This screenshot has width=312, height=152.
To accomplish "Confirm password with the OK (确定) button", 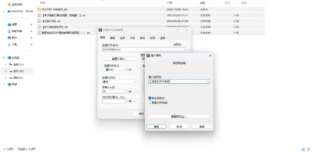I will pos(156,126).
